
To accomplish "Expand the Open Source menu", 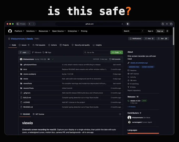I will [x=59, y=31].
